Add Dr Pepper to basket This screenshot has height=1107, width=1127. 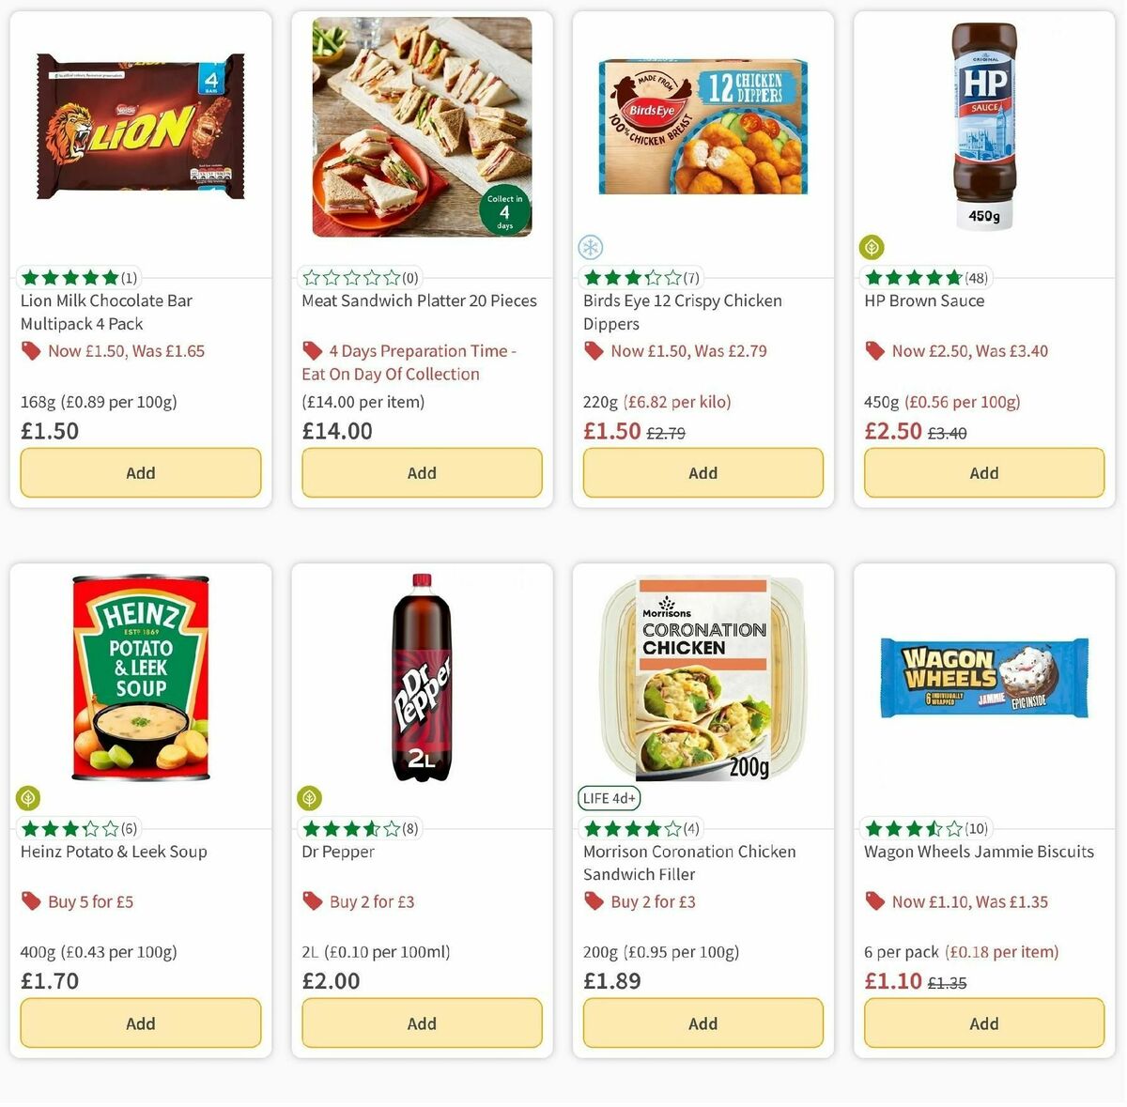421,1022
